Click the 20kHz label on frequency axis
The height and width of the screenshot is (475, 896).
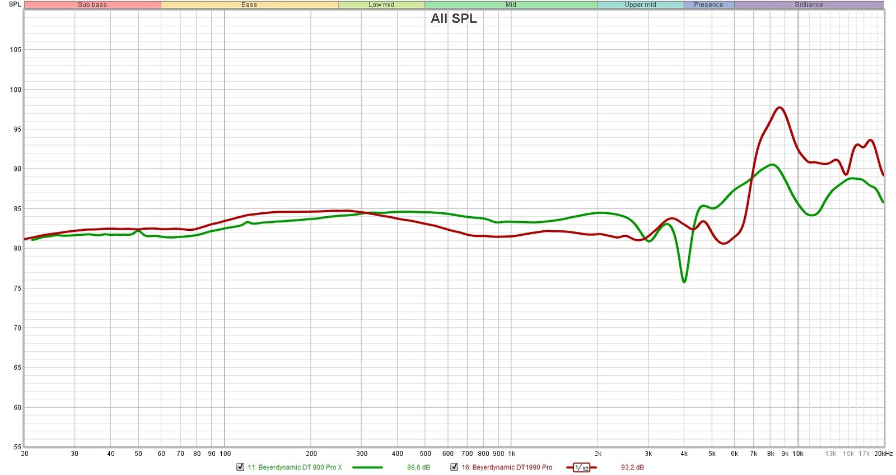(883, 454)
